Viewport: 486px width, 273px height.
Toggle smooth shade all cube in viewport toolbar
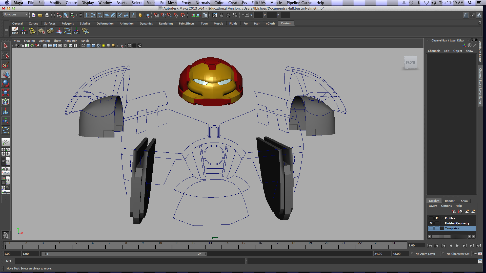tap(88, 45)
